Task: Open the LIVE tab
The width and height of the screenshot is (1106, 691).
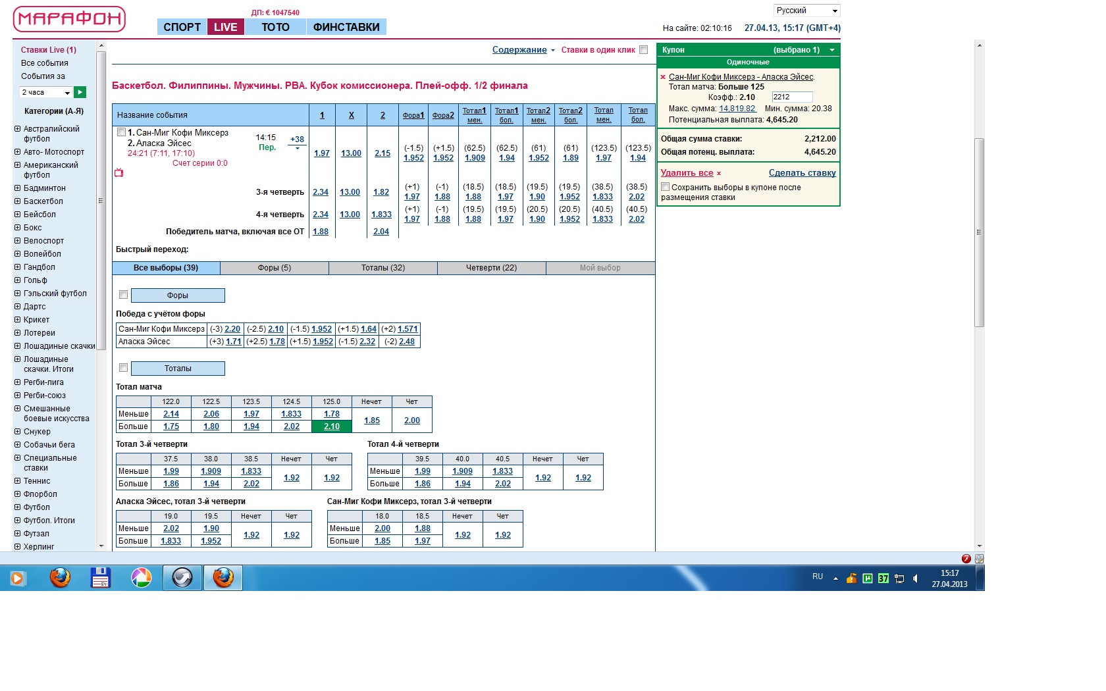Action: [225, 27]
